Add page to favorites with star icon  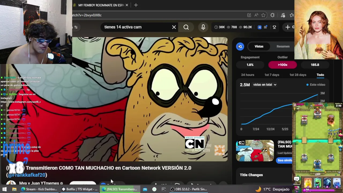click(x=264, y=15)
